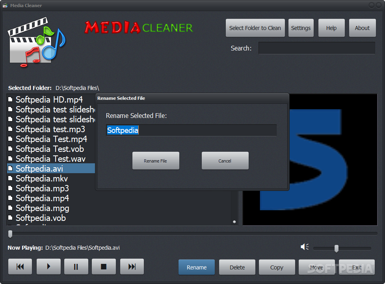Skip to previous track button

pos(20,267)
